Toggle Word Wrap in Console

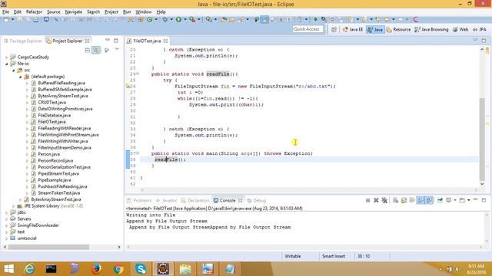pyautogui.click(x=412, y=200)
